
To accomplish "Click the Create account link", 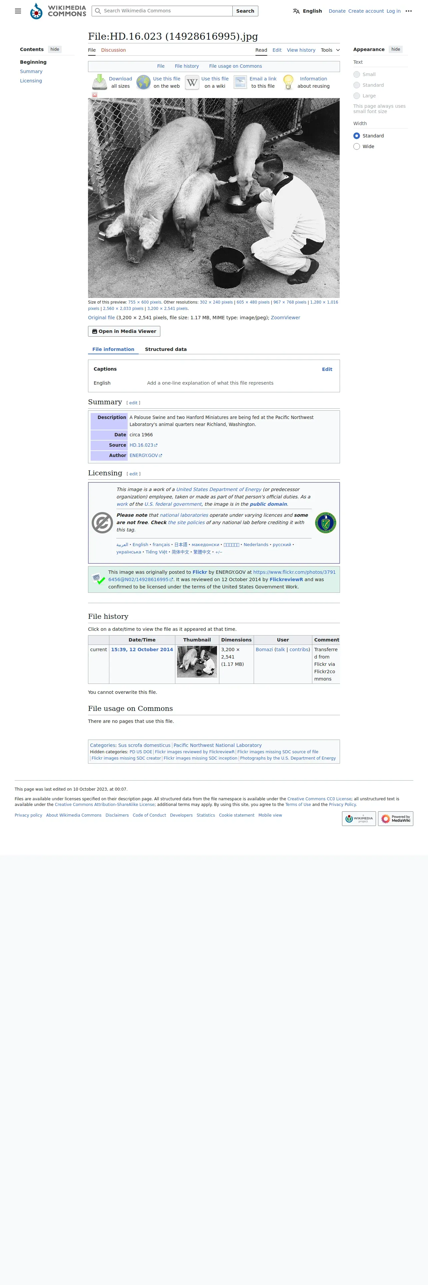I will point(366,11).
